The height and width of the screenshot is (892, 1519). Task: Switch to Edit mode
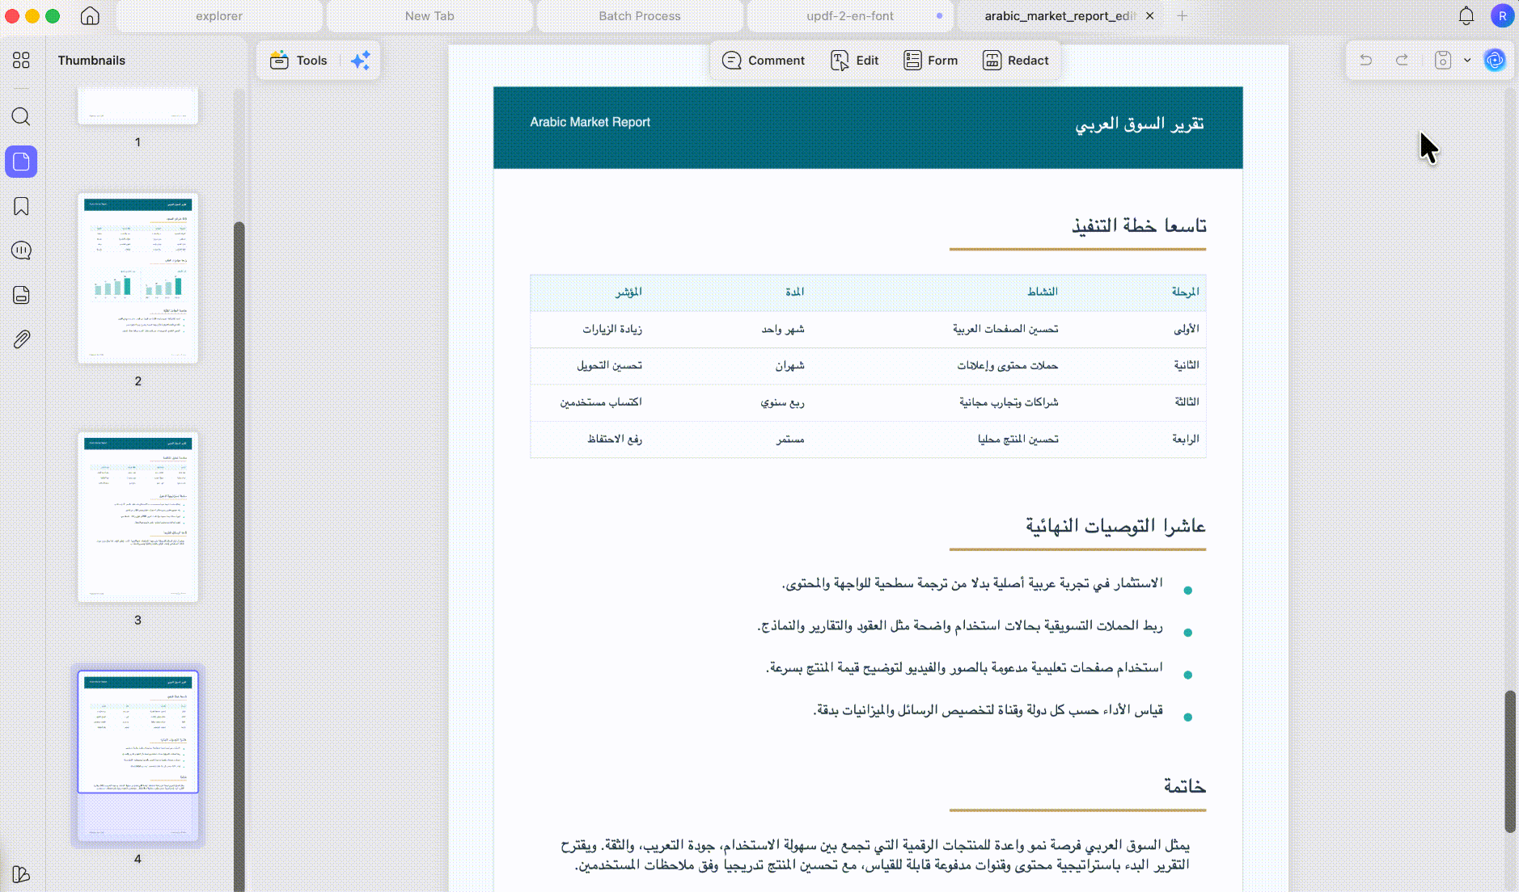pyautogui.click(x=855, y=61)
